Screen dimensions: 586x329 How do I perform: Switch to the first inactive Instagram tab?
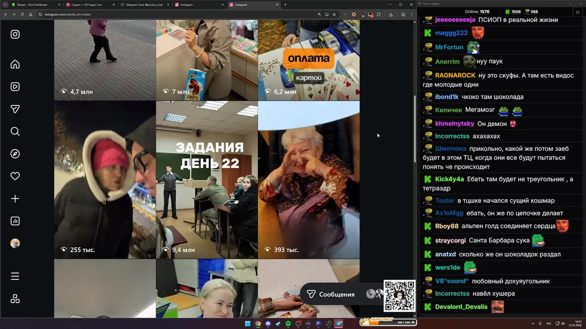(199, 5)
